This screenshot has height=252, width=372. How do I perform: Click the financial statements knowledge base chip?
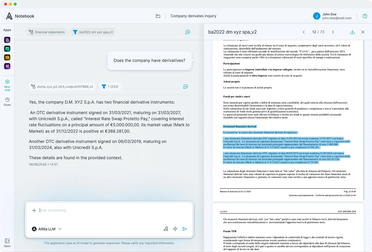47,32
